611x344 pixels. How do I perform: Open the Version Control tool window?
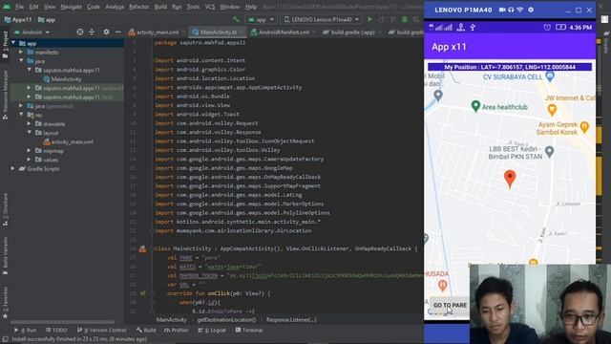[x=101, y=330]
